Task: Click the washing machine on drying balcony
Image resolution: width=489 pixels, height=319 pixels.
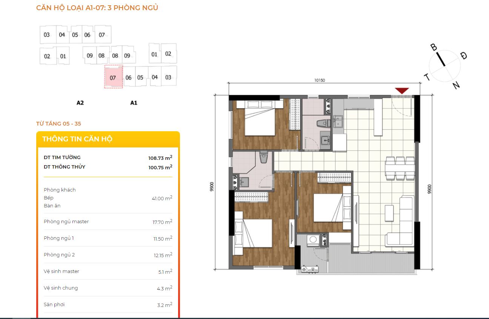Action: [312, 240]
